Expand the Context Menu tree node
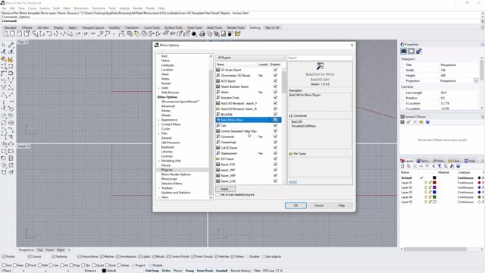The height and width of the screenshot is (273, 485). click(159, 124)
